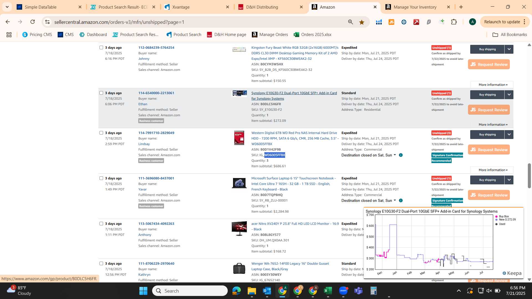Switch to Xvantage tab
532x299 pixels.
tap(197, 7)
